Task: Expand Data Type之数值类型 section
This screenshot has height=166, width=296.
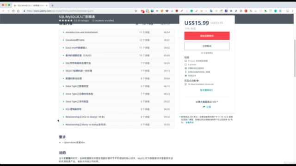Action: point(117,86)
